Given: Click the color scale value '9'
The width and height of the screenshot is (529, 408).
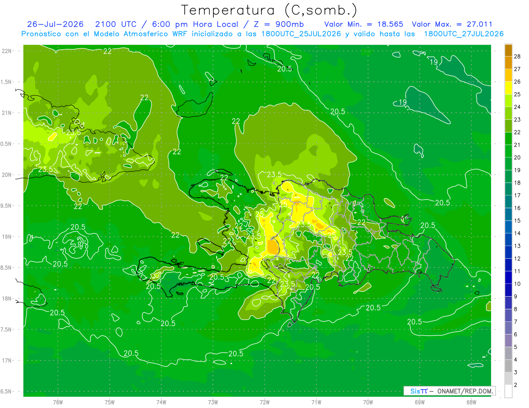Looking at the screenshot, I should [516, 297].
